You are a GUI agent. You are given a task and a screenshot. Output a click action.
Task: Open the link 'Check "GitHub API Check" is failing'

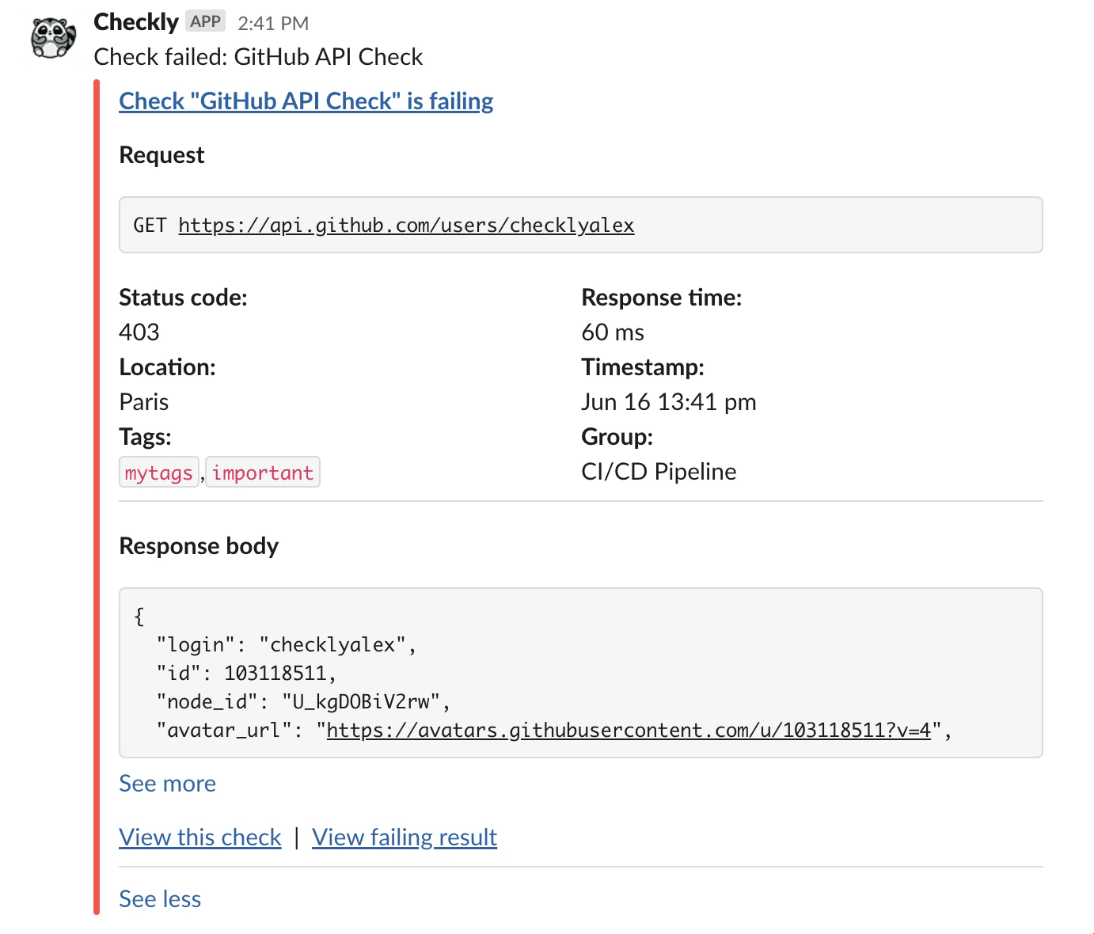pos(306,101)
